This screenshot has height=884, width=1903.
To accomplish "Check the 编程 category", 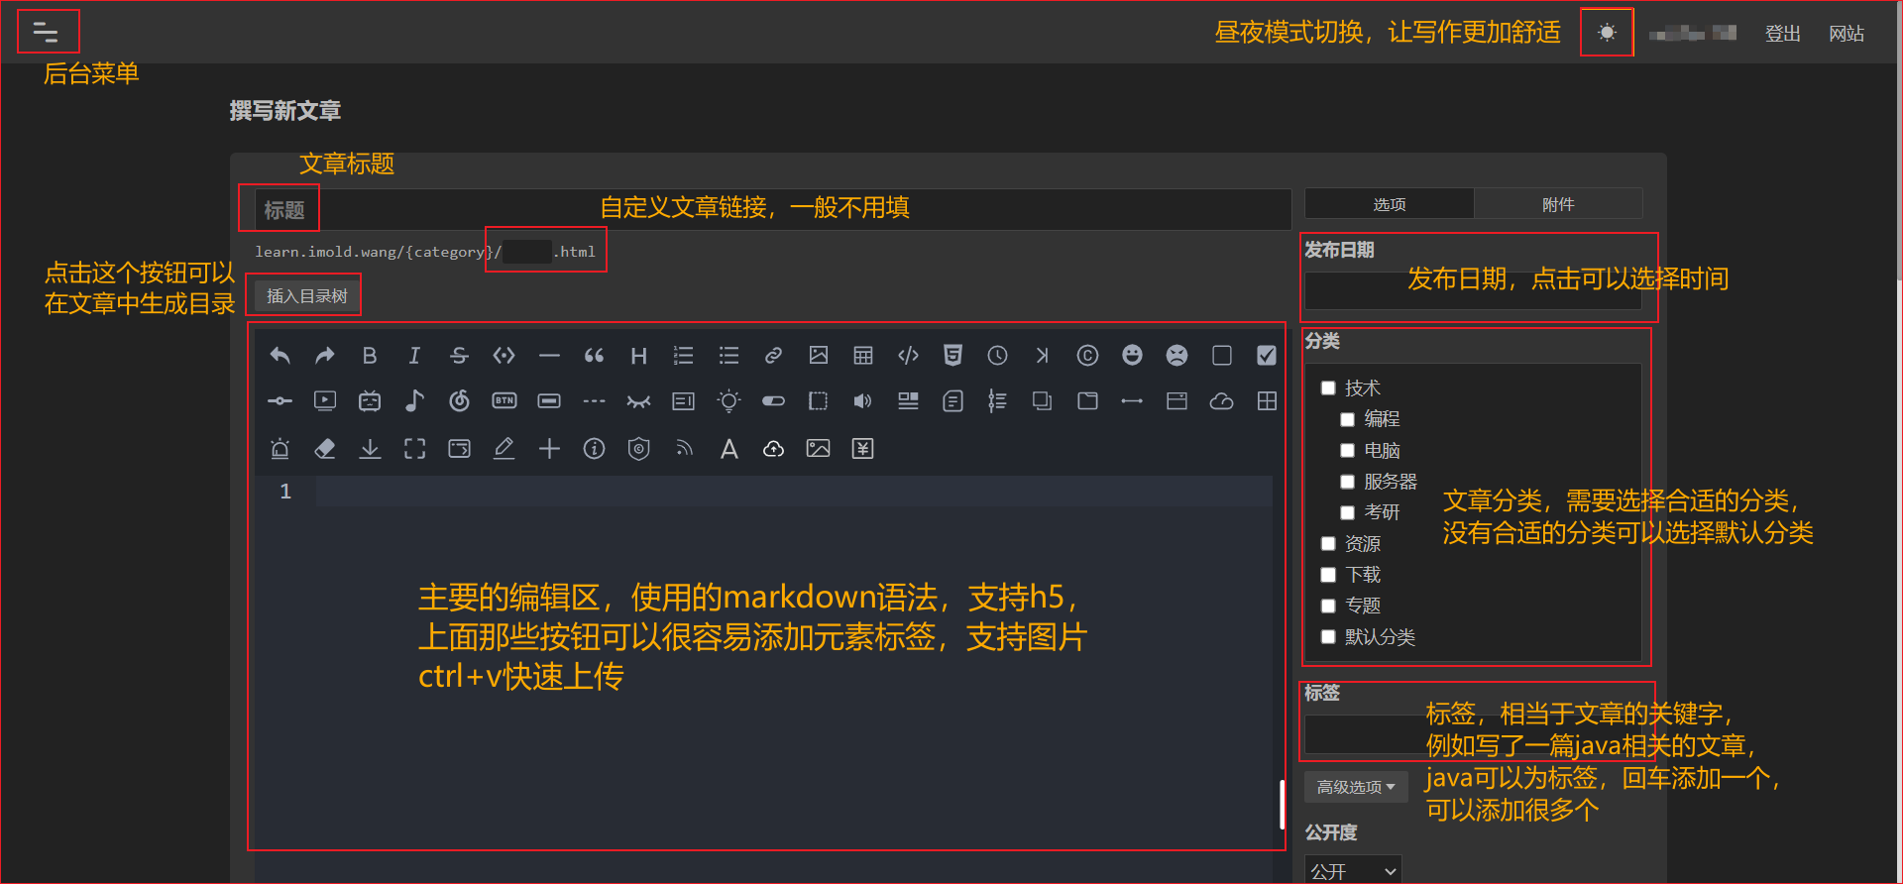I will tap(1347, 419).
